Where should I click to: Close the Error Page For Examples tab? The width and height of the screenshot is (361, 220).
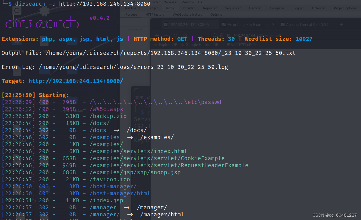pyautogui.click(x=273, y=25)
